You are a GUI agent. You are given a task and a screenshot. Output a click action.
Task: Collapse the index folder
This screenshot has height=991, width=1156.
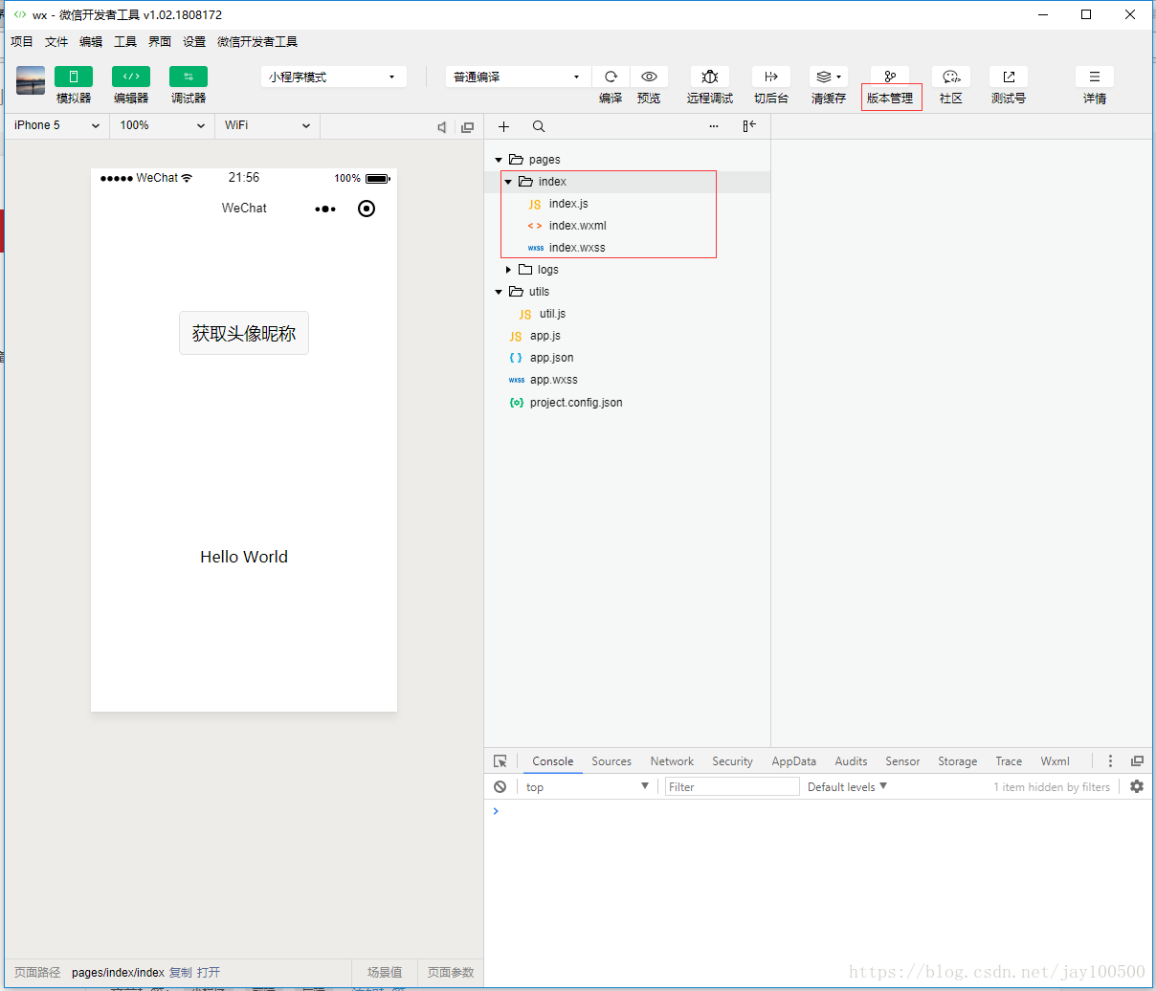point(508,182)
